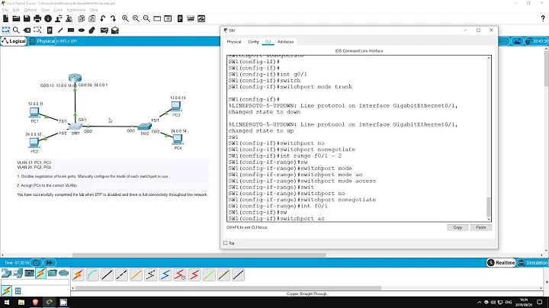Select the orange Fiber cable
Viewport: 549px width, 308px height.
136,274
